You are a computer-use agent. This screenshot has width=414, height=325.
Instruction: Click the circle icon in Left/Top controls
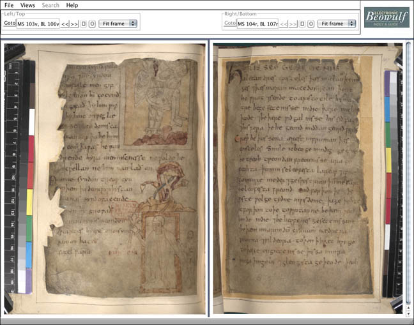pos(92,24)
